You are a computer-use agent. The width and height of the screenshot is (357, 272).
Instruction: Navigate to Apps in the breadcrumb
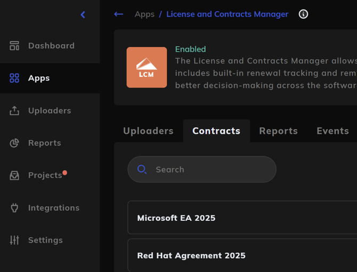(144, 14)
